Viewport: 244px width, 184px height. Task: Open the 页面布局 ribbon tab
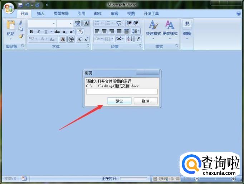(61, 14)
